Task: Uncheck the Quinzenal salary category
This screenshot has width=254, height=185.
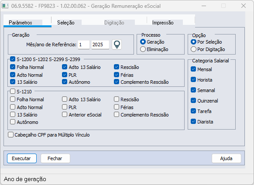Action: point(193,100)
